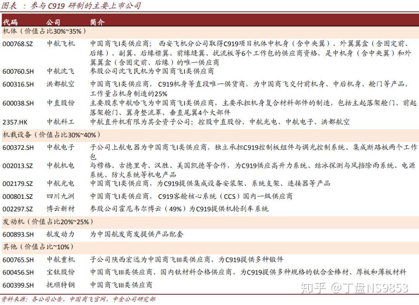
Task: Click text 工作量占机身制造的25%
Action: (x=128, y=94)
